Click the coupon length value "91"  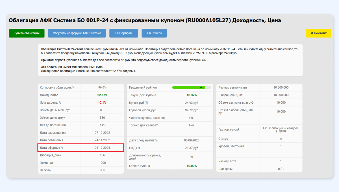coord(192,157)
